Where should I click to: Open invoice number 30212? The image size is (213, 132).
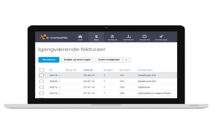53,93
